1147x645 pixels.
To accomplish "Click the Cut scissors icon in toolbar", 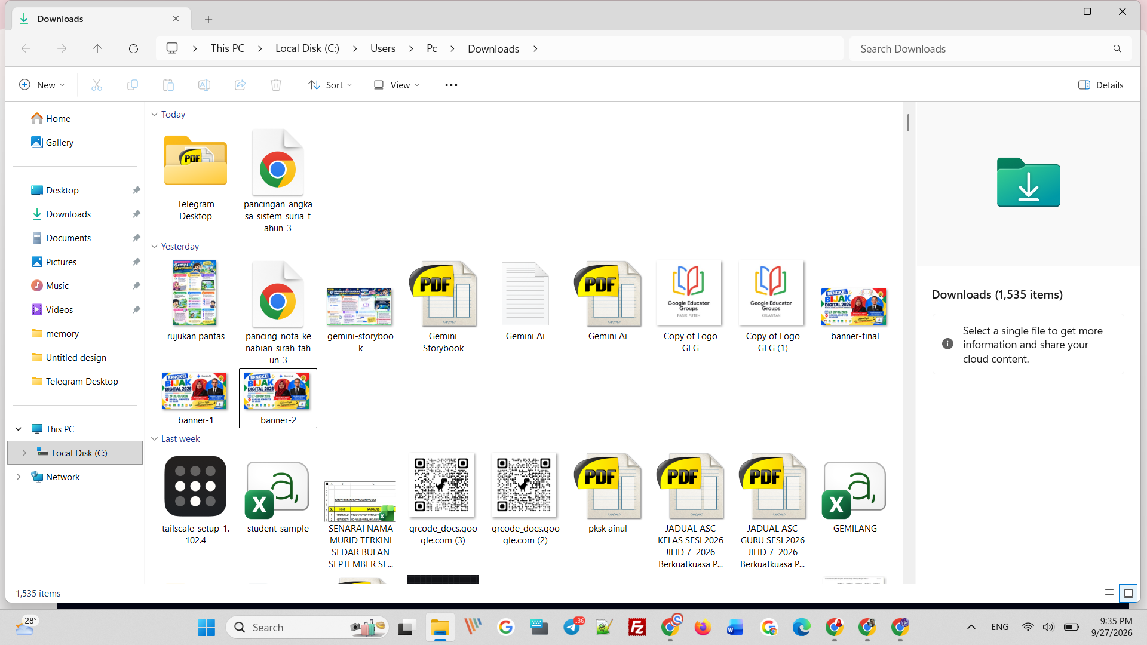I will (x=97, y=85).
